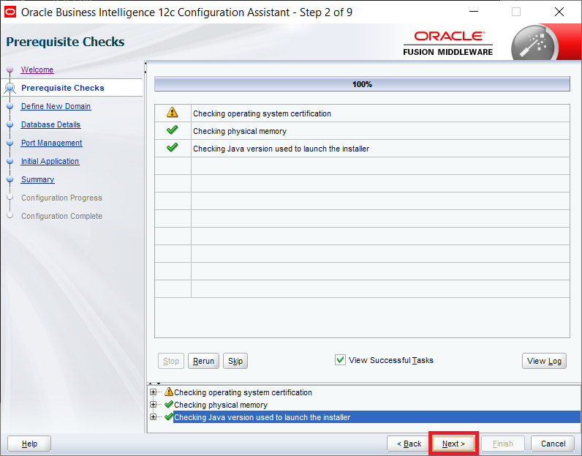This screenshot has width=582, height=456.
Task: Jump to the Define New Domain step
Action: (56, 106)
